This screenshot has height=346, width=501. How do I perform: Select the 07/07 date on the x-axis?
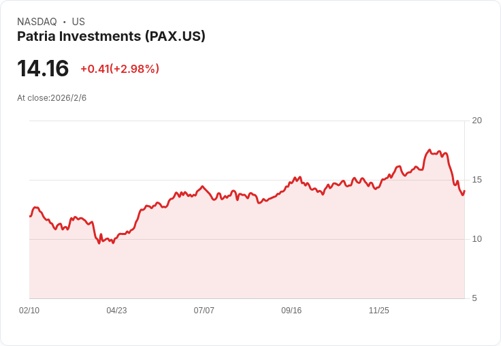click(x=204, y=311)
